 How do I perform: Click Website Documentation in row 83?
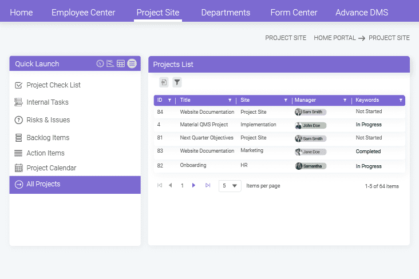pos(207,151)
